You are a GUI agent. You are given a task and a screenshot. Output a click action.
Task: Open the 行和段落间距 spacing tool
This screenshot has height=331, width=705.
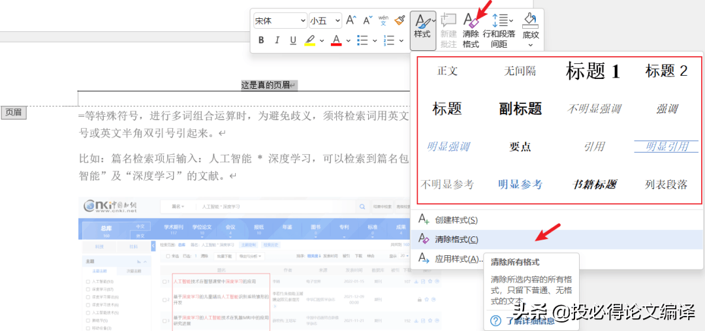coord(499,31)
